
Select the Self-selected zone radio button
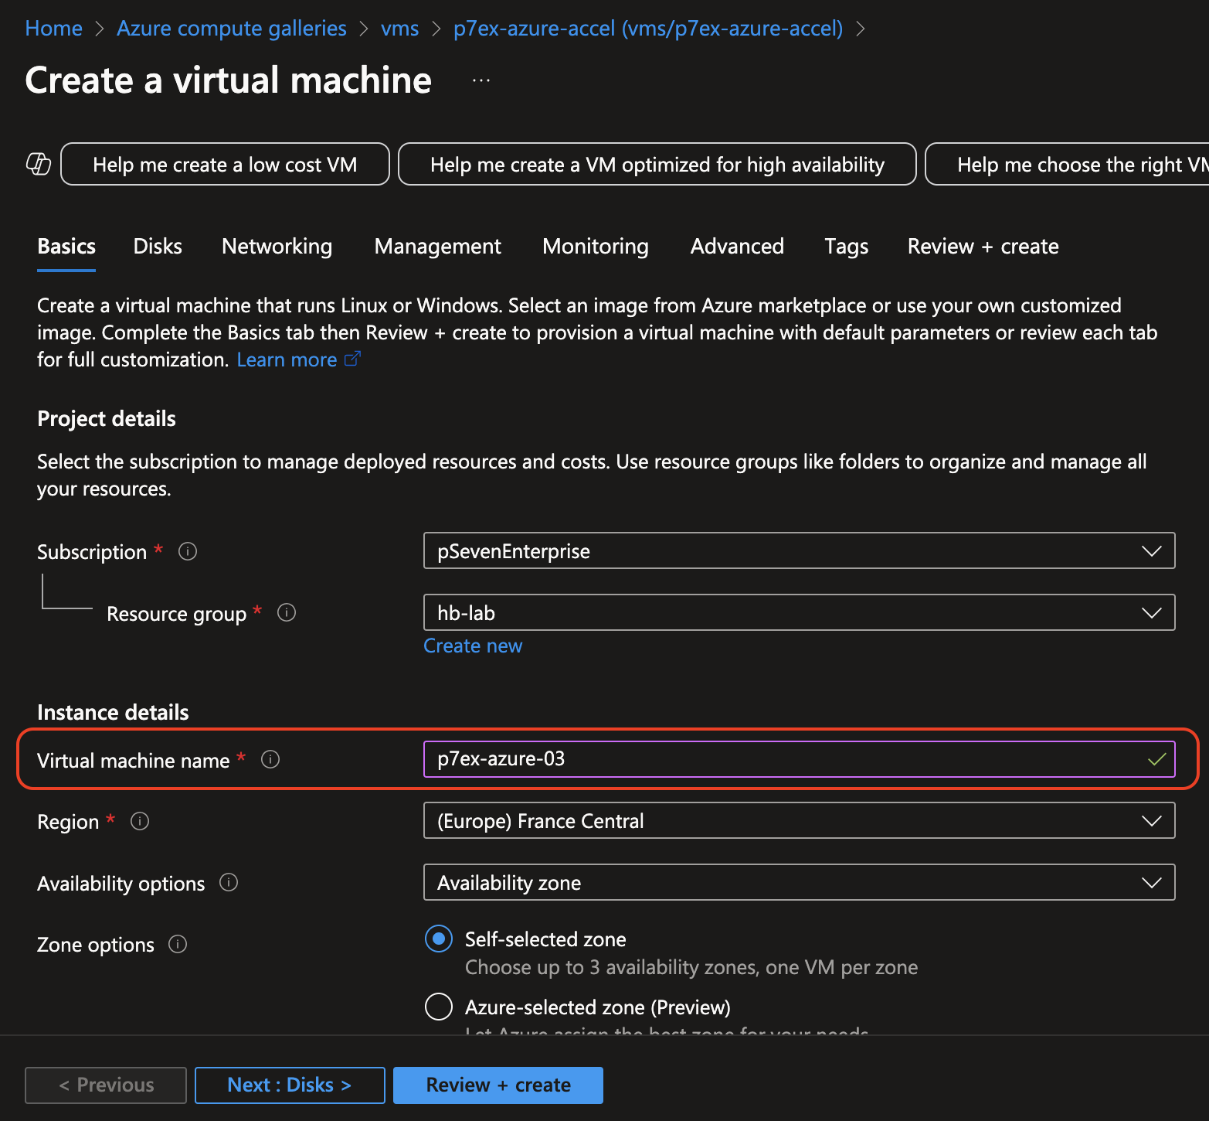click(439, 939)
